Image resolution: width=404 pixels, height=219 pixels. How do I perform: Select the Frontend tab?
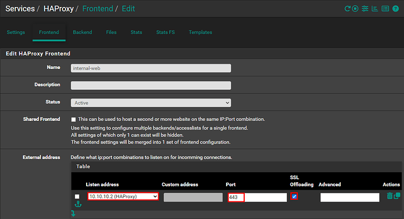[x=49, y=32]
